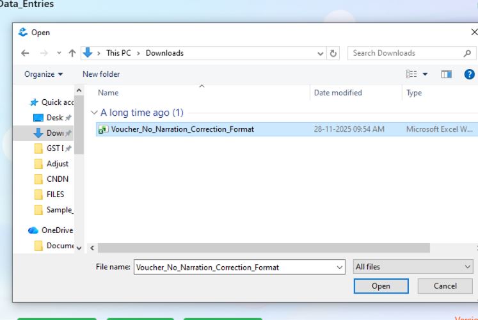
Task: Click the Open button
Action: click(x=381, y=286)
